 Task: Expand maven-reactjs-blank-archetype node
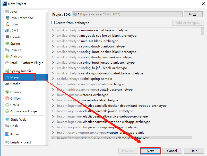click(53, 30)
